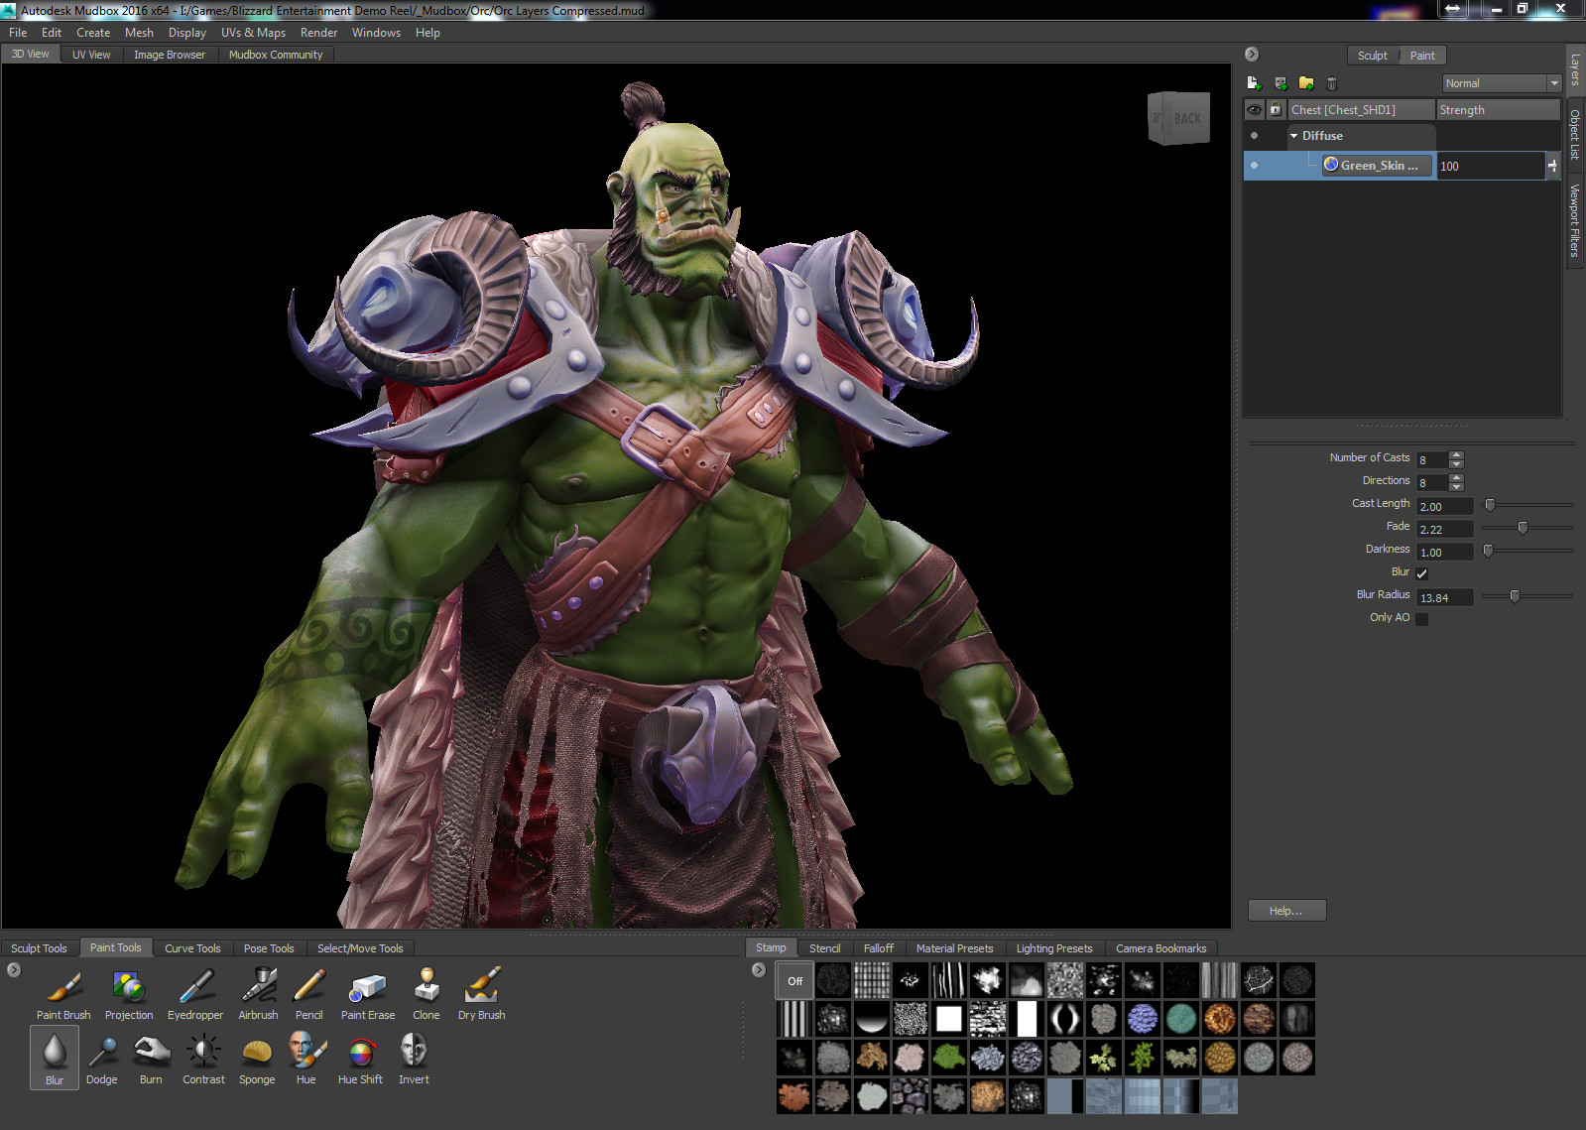Turn stamp Off
The image size is (1586, 1130).
point(794,981)
